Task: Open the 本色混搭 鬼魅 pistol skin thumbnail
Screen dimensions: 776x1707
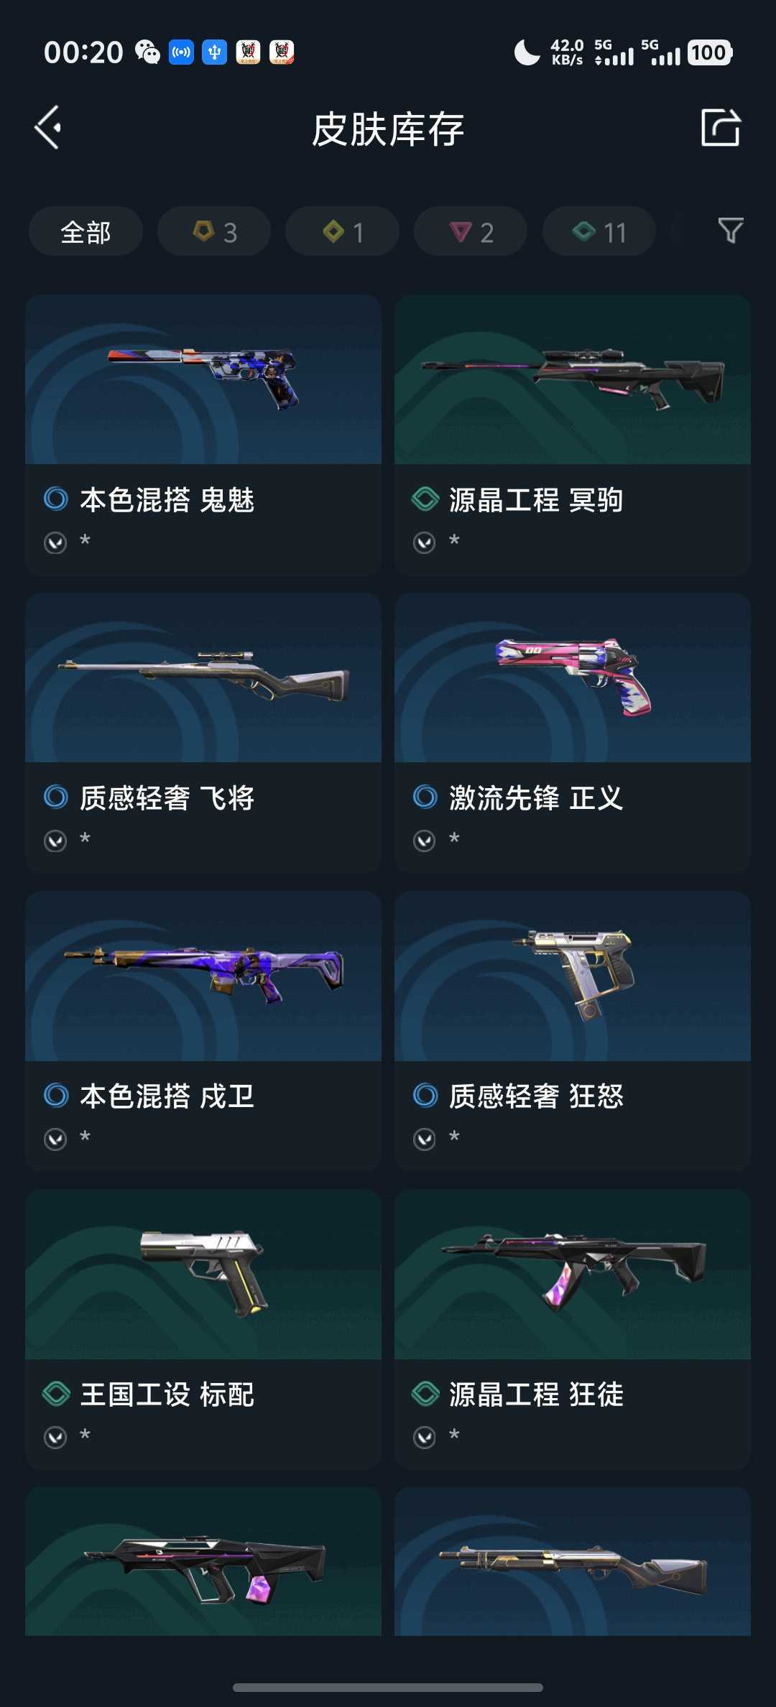Action: pos(203,379)
